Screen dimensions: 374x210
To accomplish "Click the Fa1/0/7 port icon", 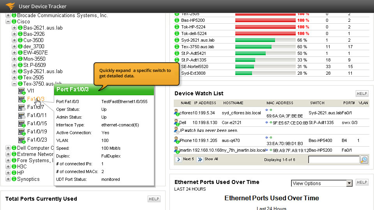I will (22, 107).
